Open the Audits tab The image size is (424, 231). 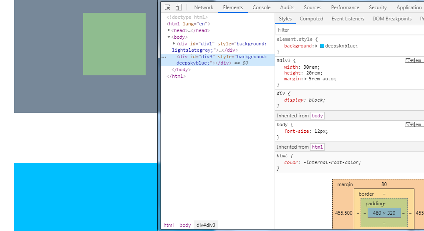(287, 7)
